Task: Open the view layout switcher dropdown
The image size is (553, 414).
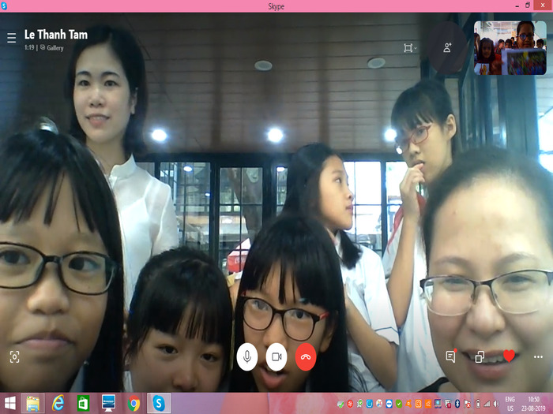Action: tap(410, 48)
